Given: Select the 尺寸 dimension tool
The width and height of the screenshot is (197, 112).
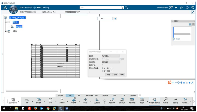Looking at the screenshot, I should tap(50, 101).
